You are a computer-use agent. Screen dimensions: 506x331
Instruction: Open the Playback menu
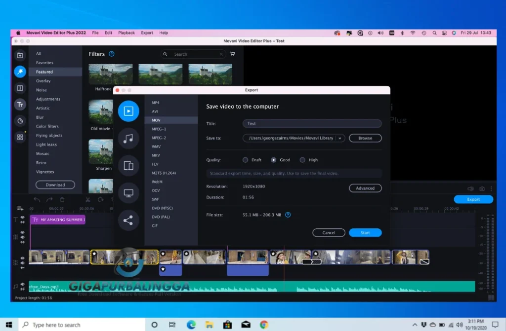(126, 33)
